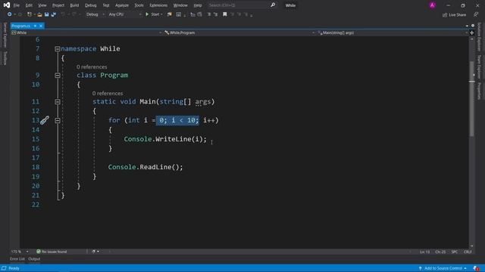Click the icon right of Start

(169, 14)
